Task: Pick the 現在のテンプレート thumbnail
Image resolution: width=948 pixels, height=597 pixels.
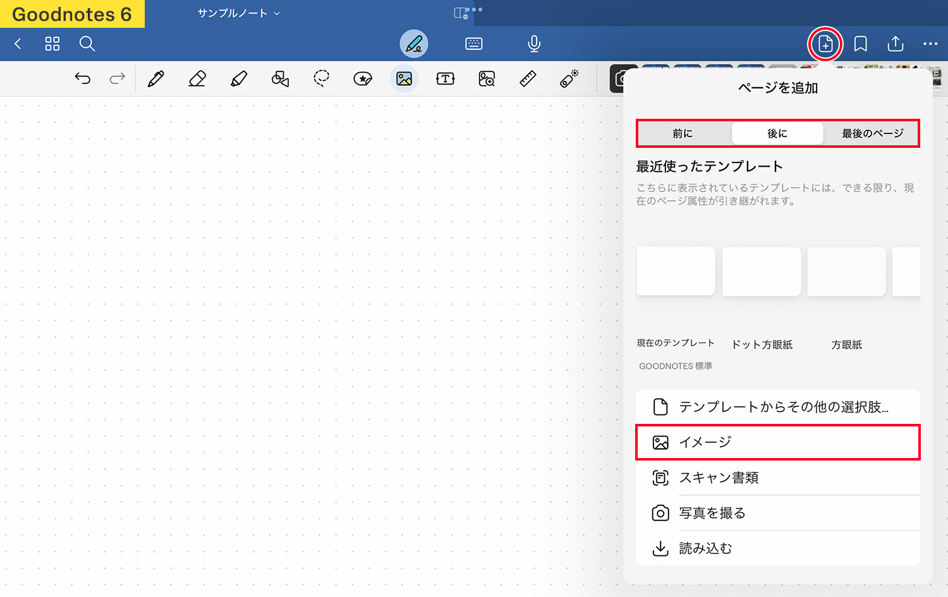Action: (x=676, y=271)
